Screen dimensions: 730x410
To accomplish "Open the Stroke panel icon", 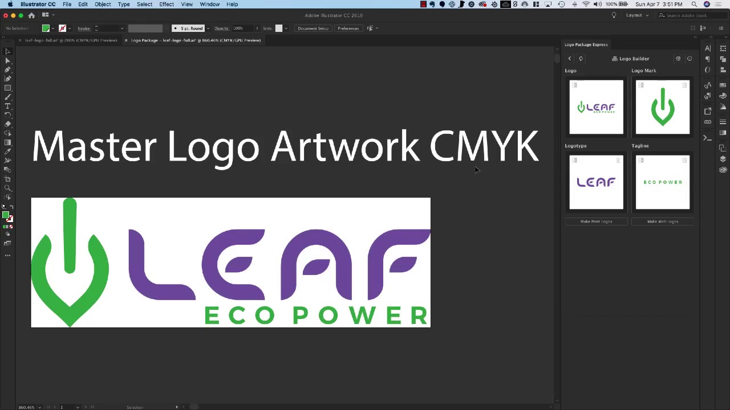I will (723, 122).
